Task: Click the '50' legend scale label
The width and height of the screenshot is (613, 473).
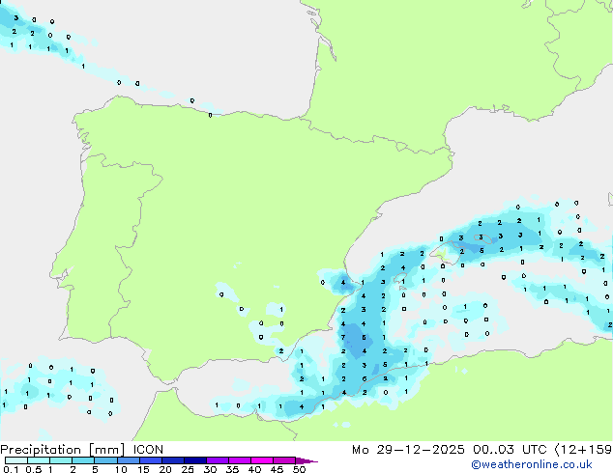Action: (x=299, y=469)
